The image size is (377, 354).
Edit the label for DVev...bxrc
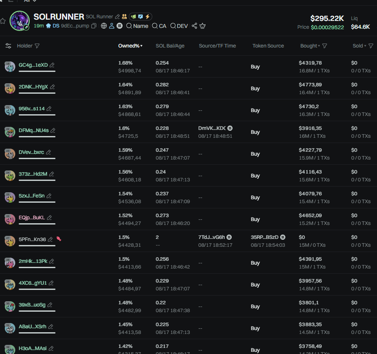coord(48,152)
